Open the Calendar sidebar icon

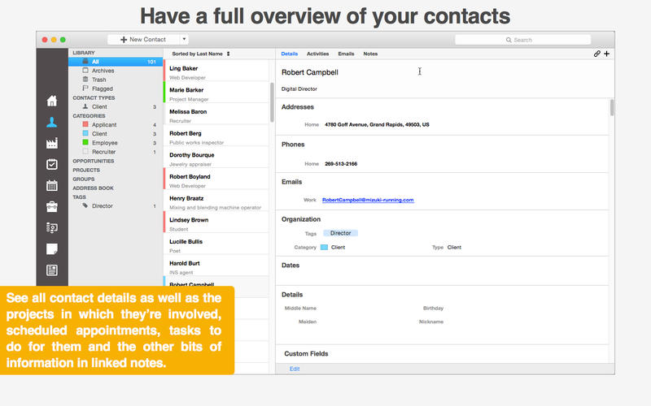(52, 185)
